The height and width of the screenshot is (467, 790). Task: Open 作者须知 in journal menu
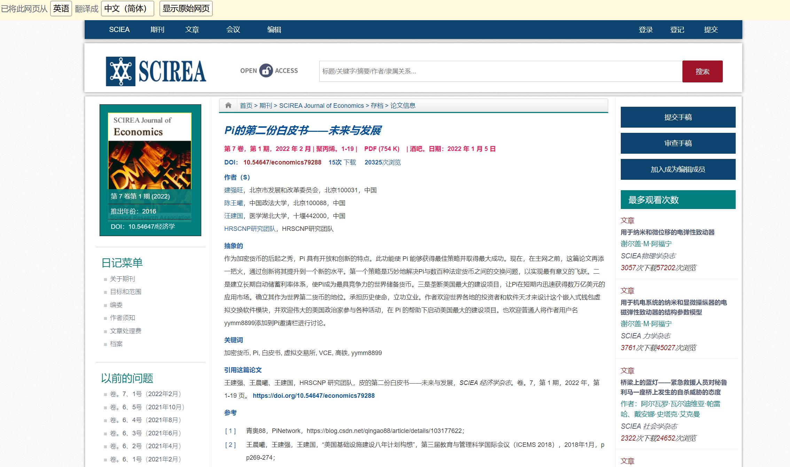click(122, 318)
